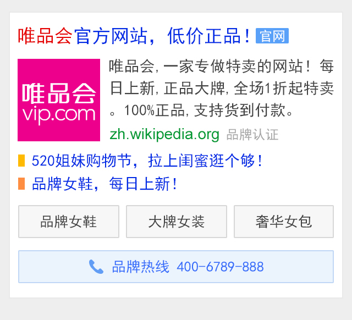Select the 奢华女包 button
352x320 pixels.
[284, 222]
